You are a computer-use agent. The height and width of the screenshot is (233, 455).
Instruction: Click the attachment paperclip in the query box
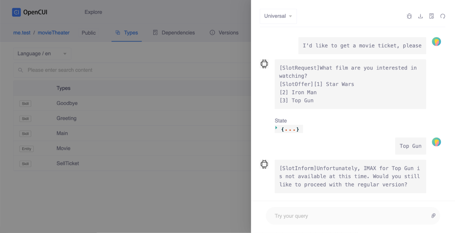[434, 216]
